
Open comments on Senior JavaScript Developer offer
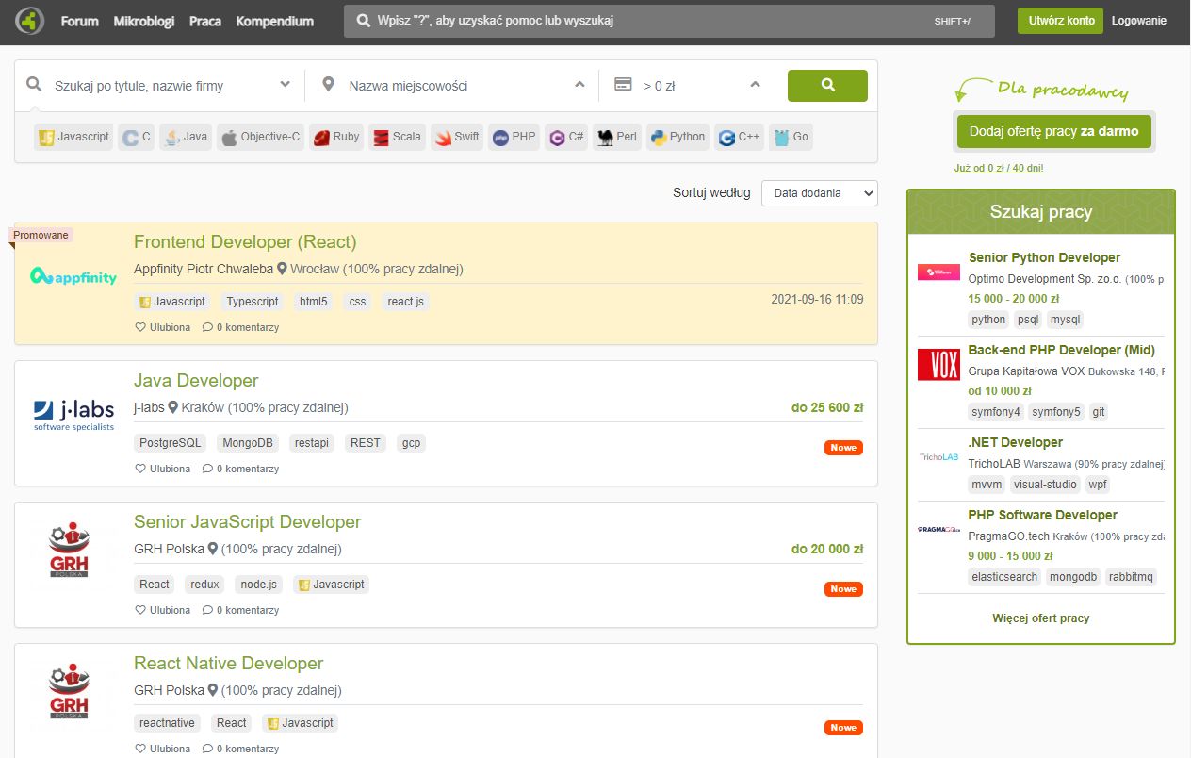pyautogui.click(x=241, y=610)
